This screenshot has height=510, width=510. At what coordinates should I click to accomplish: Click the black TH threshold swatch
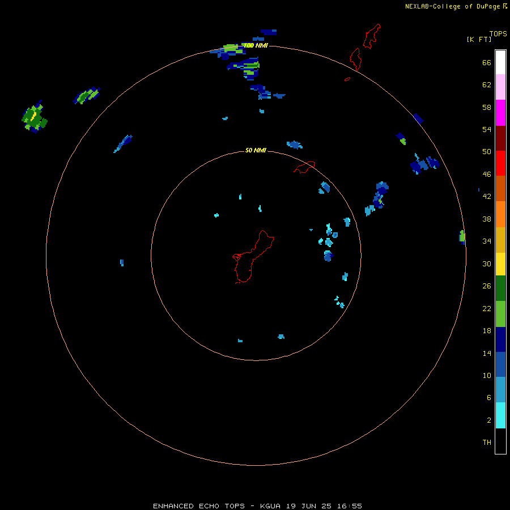(x=500, y=441)
